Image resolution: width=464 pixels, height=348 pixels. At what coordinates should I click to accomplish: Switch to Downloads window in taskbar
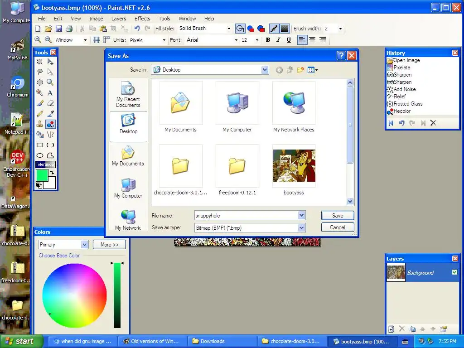point(222,341)
